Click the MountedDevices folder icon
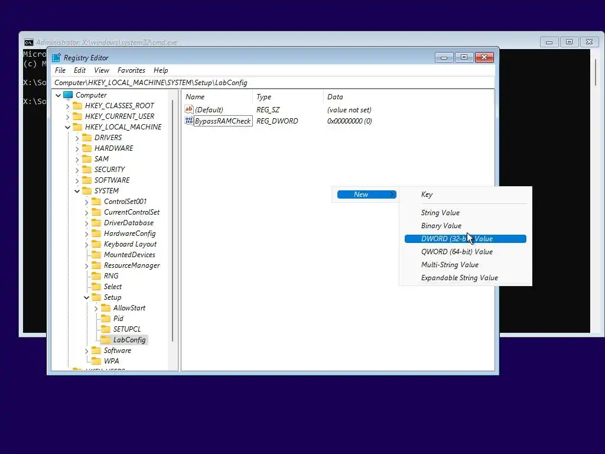The width and height of the screenshot is (605, 454). coord(96,255)
